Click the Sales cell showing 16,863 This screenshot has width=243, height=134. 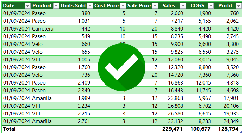click(x=176, y=83)
